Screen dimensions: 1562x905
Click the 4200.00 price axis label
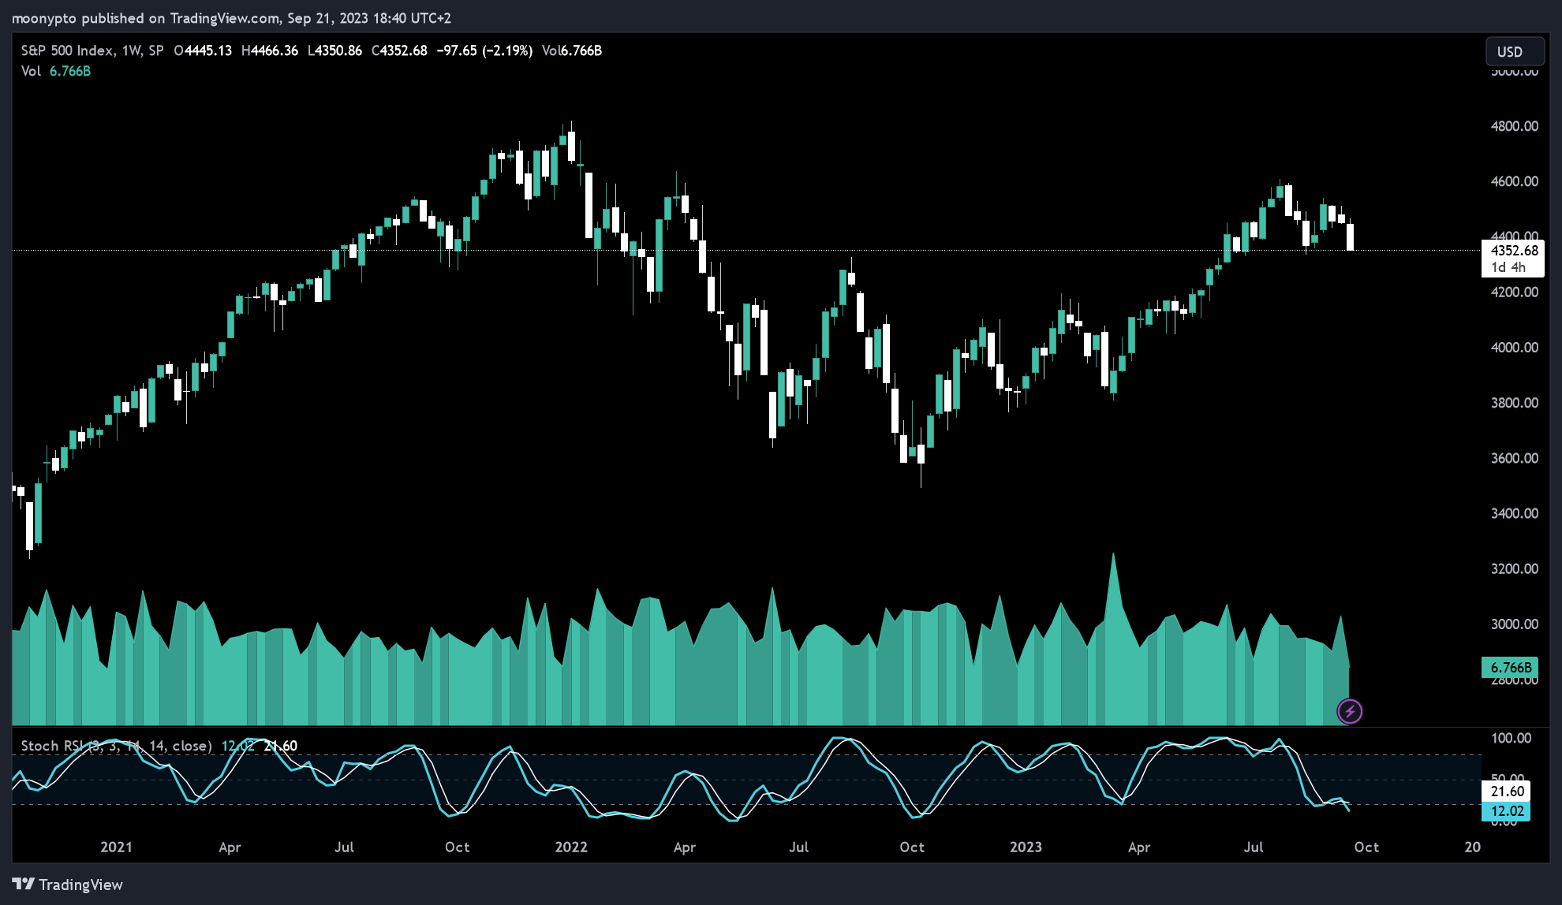coord(1514,292)
